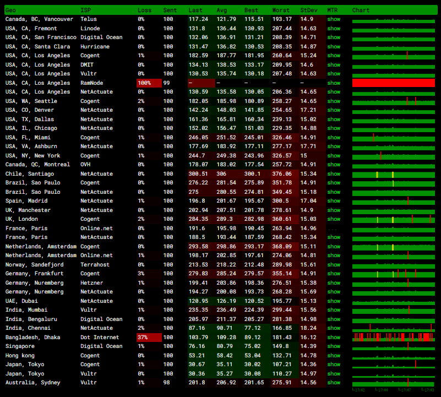Viewport: 441px width, 397px height.
Task: Click show for Nuremberg Hetzner row
Action: pos(334,283)
